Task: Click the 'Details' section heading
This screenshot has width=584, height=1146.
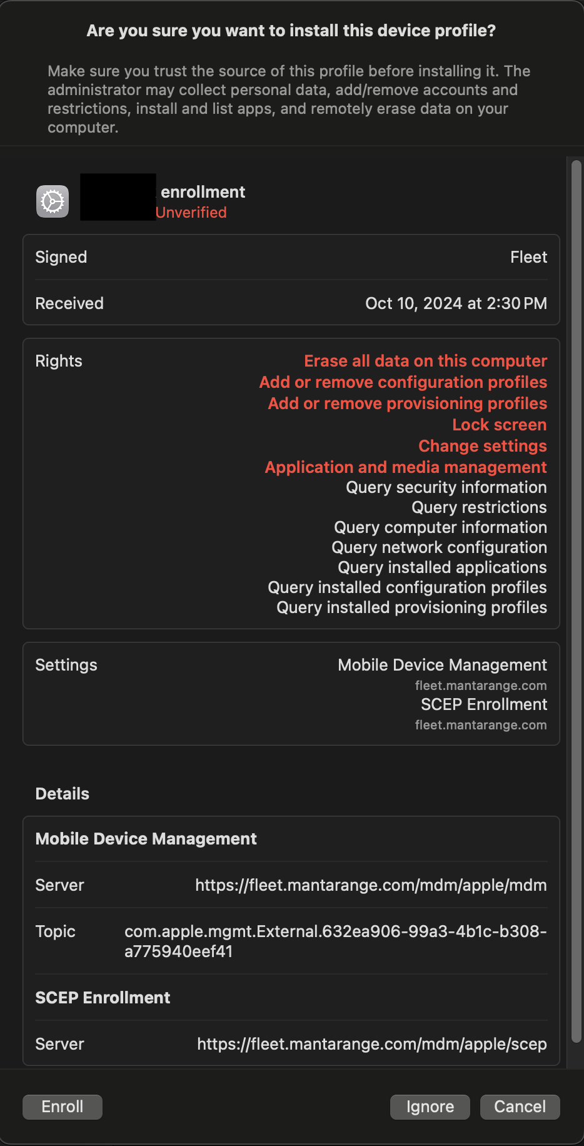Action: click(x=63, y=794)
